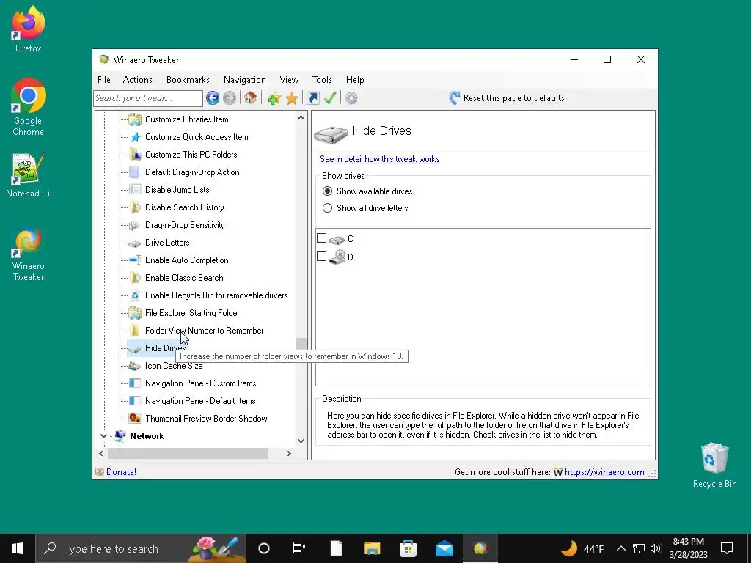The width and height of the screenshot is (751, 563).
Task: Click the Search for a tweak field
Action: [148, 98]
